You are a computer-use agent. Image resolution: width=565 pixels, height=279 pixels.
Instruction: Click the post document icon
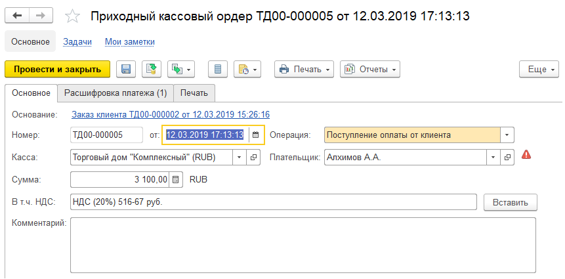tap(152, 69)
